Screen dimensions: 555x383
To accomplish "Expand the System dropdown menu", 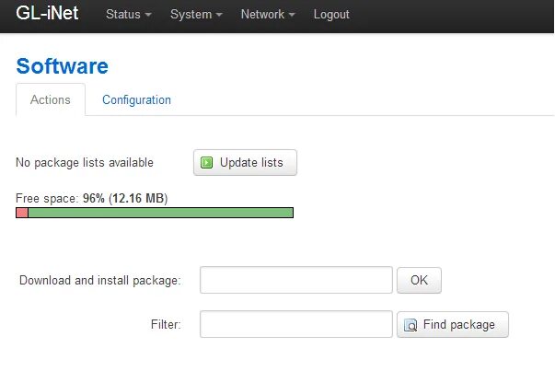I will click(x=196, y=16).
